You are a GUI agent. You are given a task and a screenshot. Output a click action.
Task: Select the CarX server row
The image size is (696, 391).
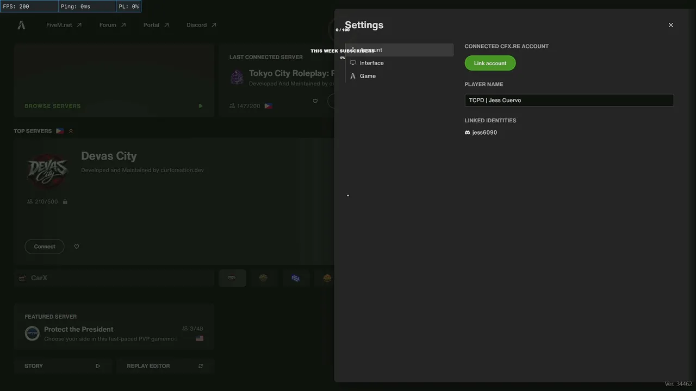[x=114, y=278]
